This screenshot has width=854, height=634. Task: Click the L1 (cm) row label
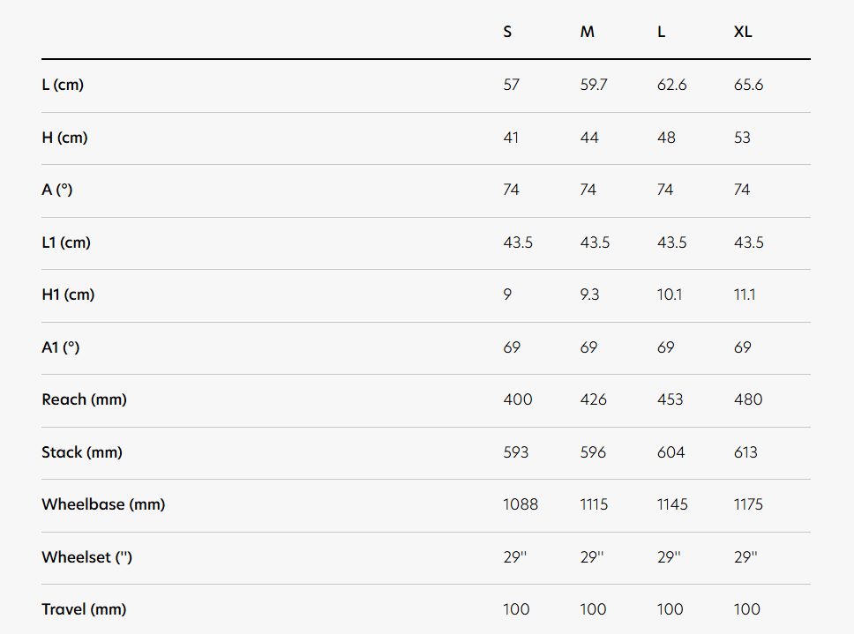coord(66,242)
